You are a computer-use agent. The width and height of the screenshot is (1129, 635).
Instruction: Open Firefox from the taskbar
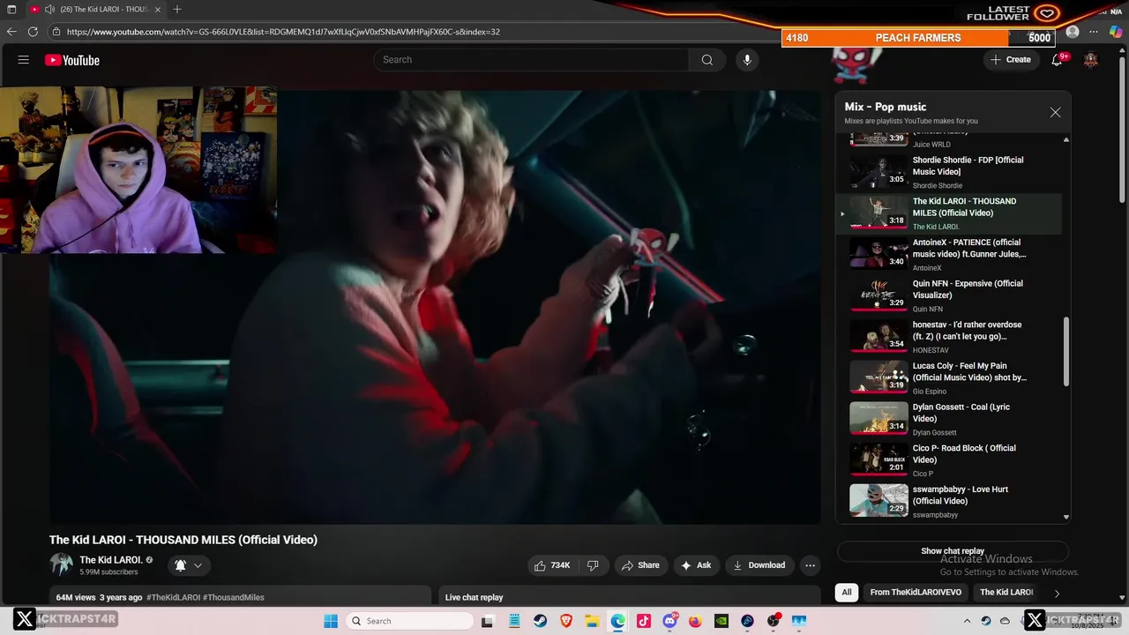(x=695, y=621)
